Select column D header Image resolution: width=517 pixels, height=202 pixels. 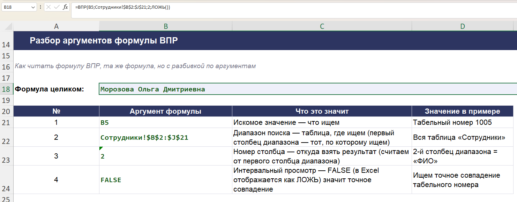(463, 26)
